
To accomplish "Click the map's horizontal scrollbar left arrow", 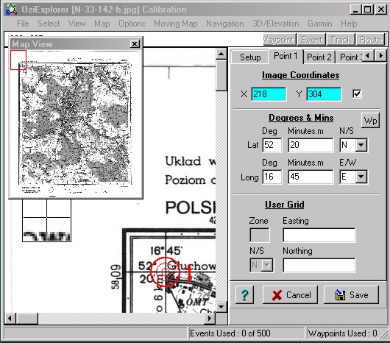I will coord(10,318).
